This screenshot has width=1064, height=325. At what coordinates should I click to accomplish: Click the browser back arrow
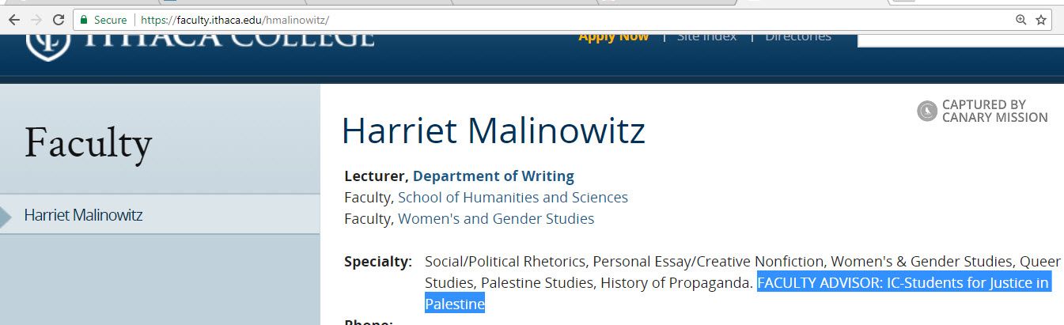pyautogui.click(x=13, y=20)
